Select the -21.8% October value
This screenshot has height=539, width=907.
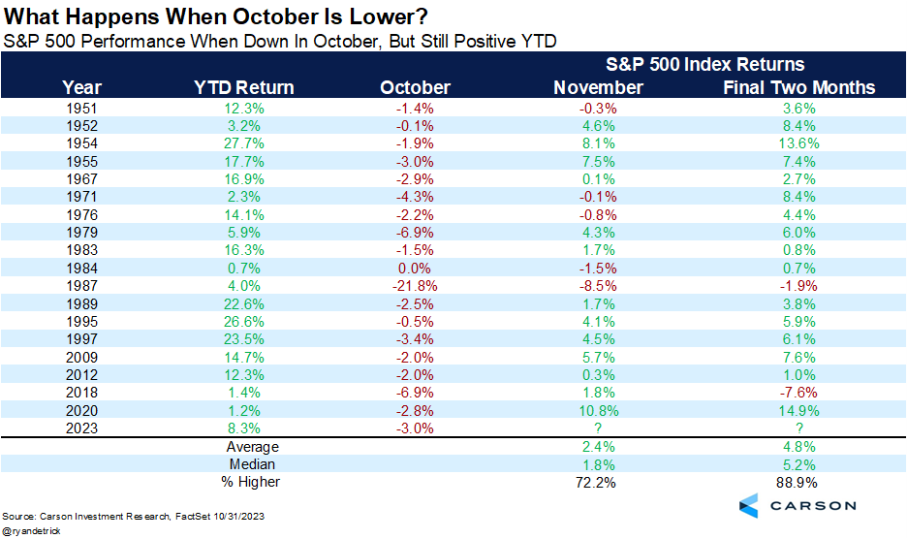click(x=415, y=285)
